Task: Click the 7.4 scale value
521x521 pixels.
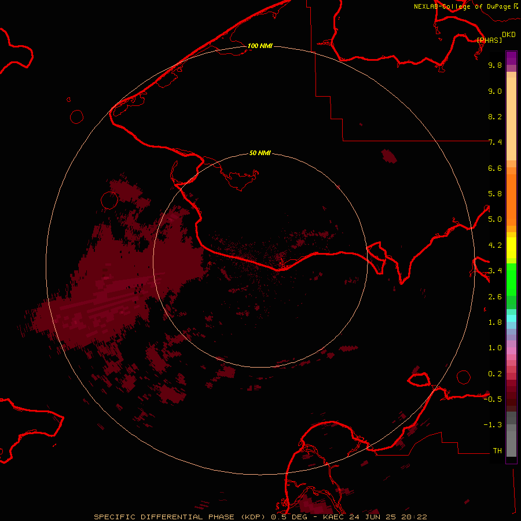Action: pyautogui.click(x=495, y=142)
